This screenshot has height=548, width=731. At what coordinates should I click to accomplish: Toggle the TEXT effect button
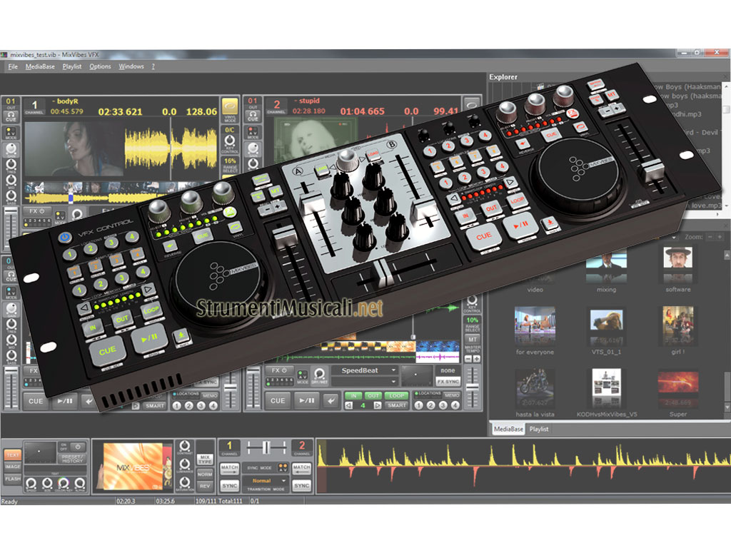12,455
